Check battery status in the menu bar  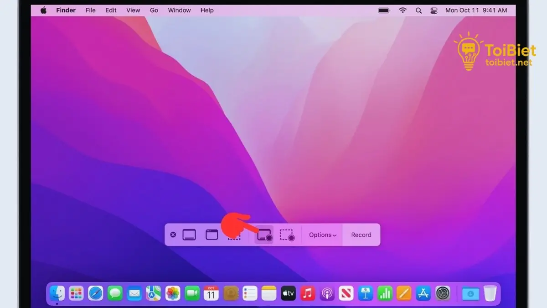click(x=383, y=10)
